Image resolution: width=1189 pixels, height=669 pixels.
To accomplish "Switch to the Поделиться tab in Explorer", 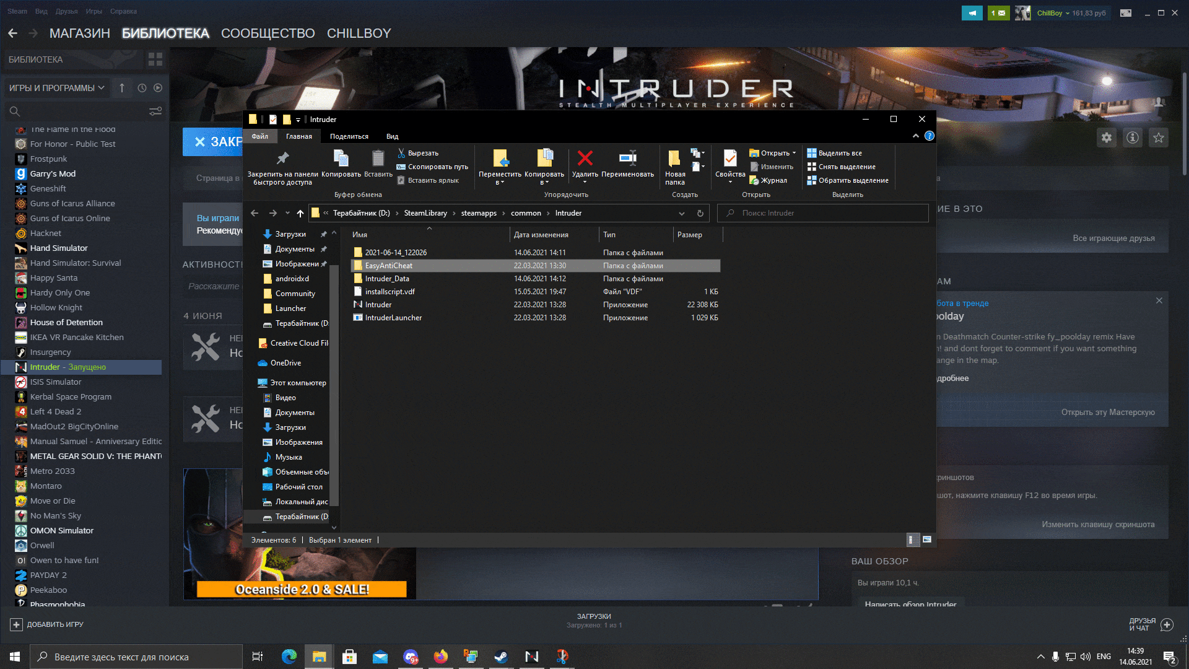I will pyautogui.click(x=349, y=136).
